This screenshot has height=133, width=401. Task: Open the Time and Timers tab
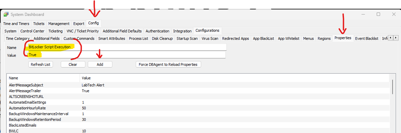(17, 24)
